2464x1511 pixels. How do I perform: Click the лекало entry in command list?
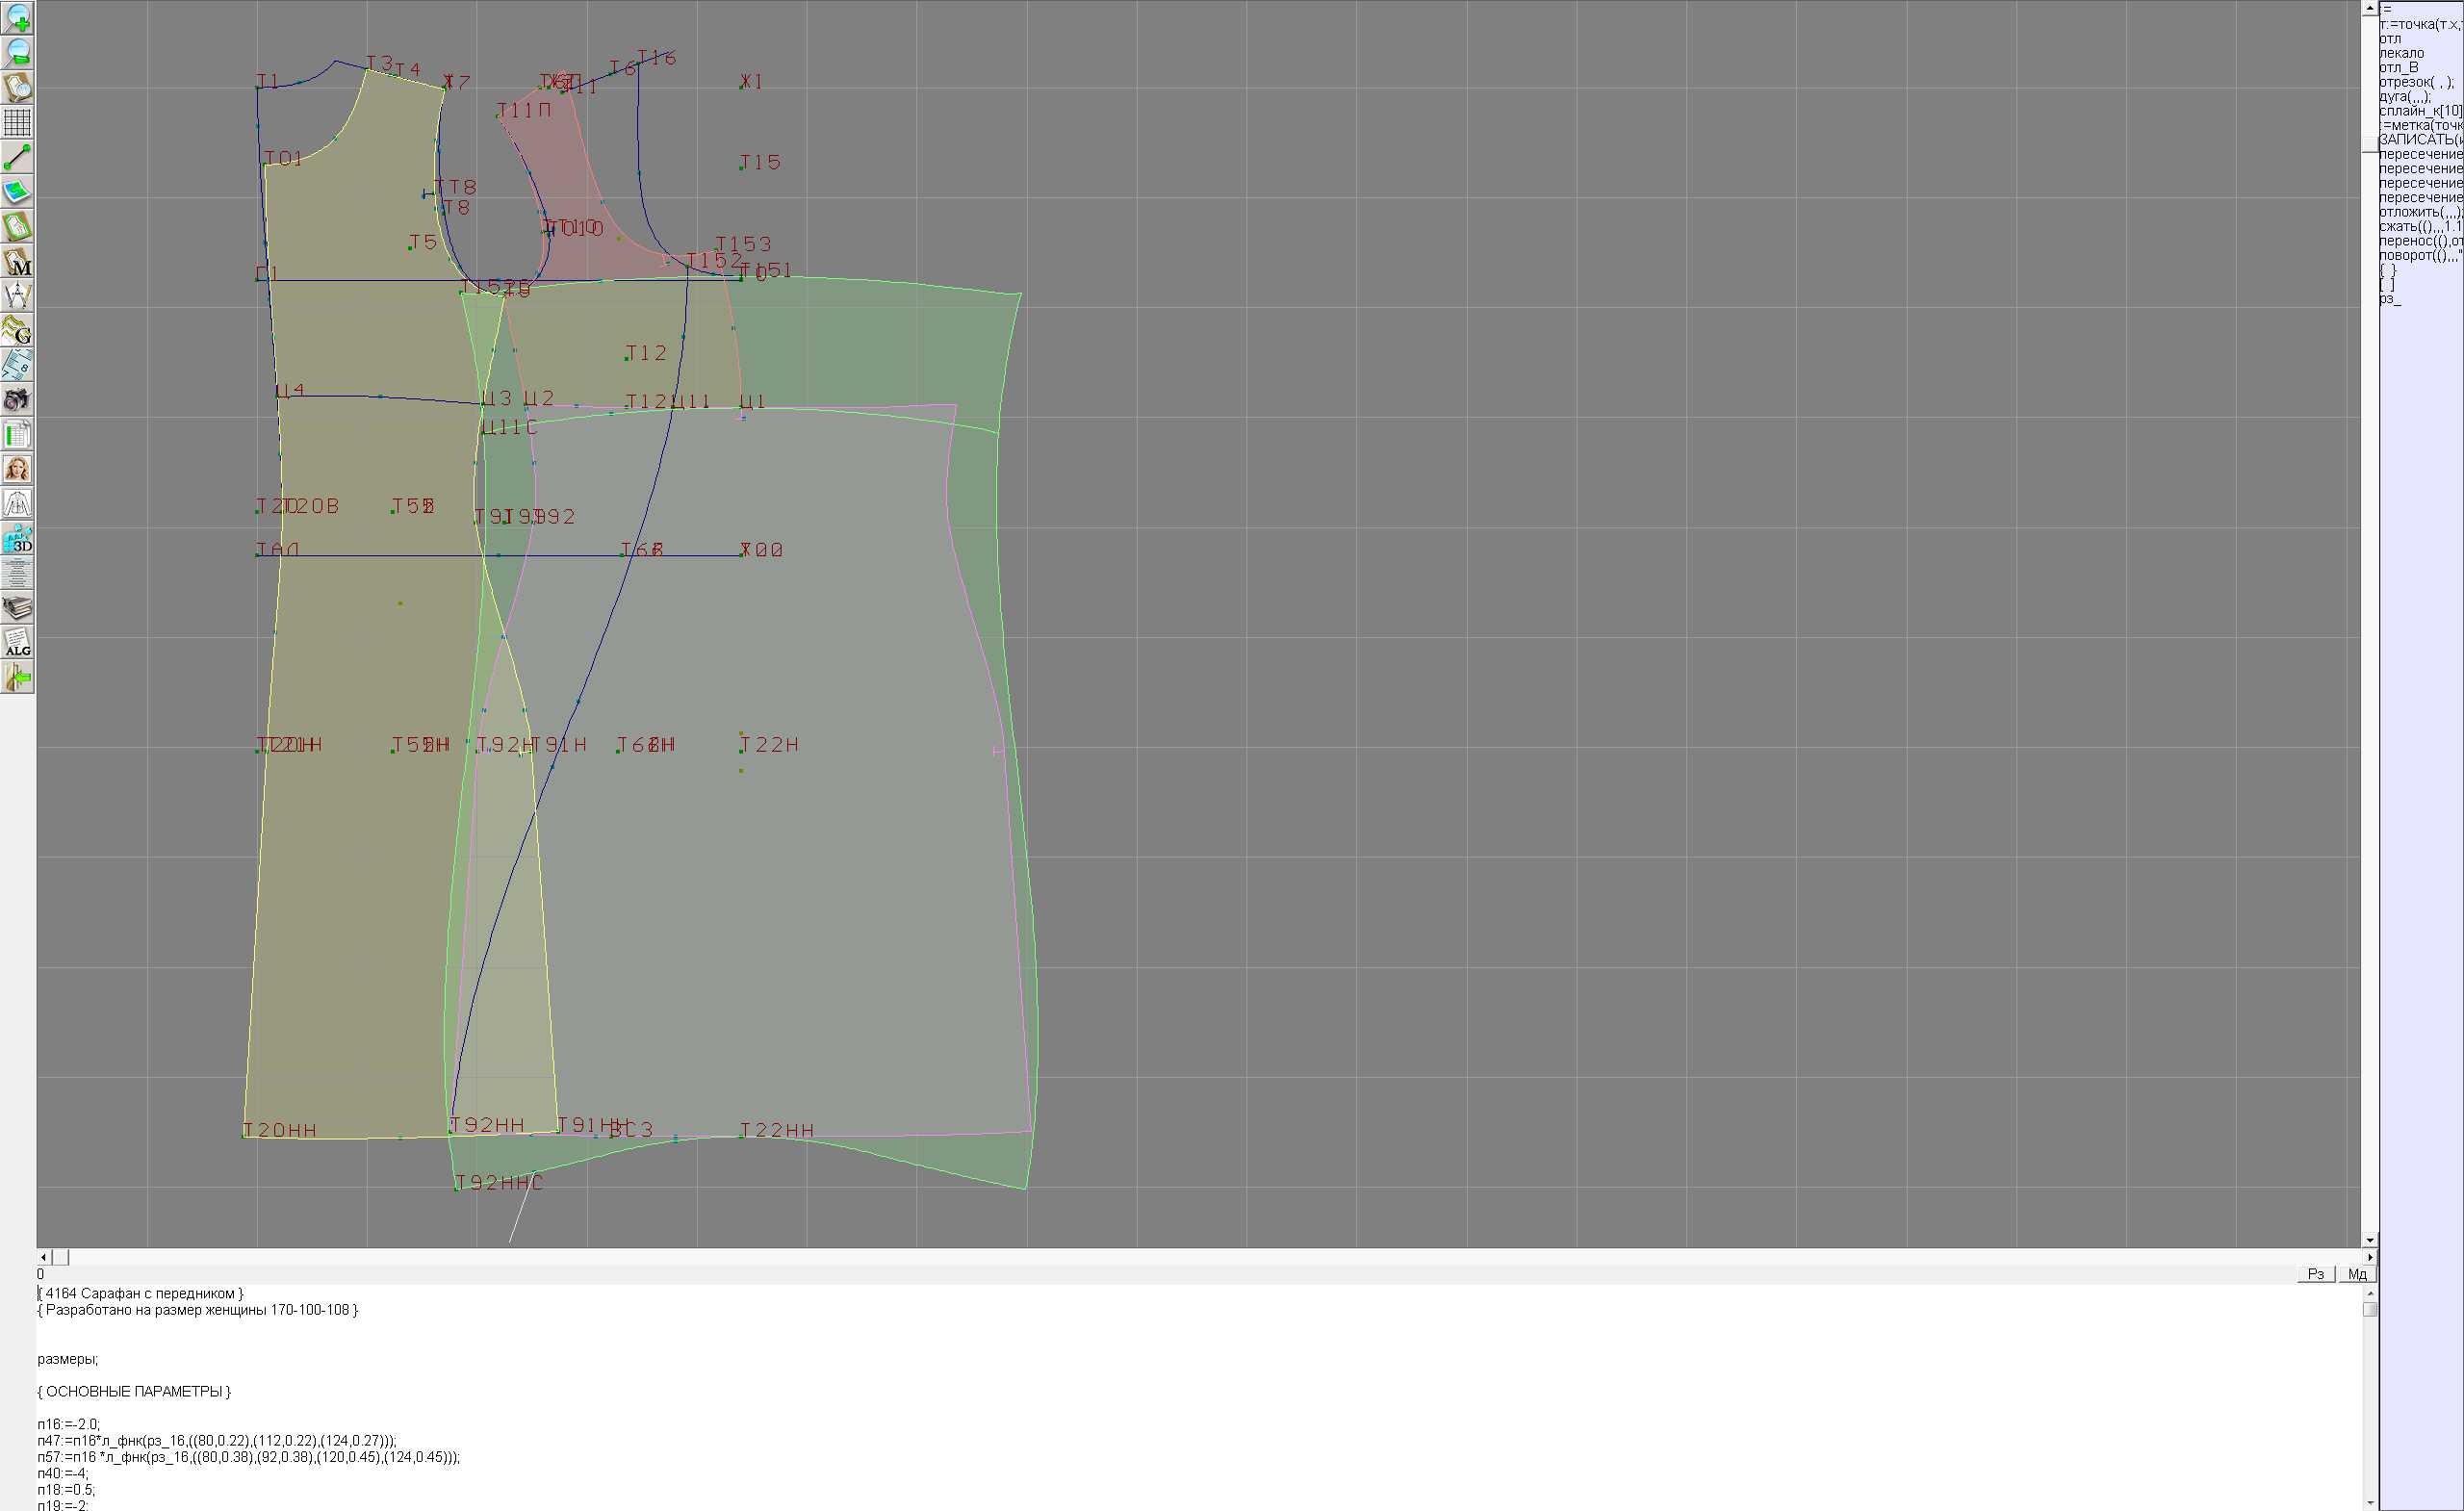[x=2401, y=53]
